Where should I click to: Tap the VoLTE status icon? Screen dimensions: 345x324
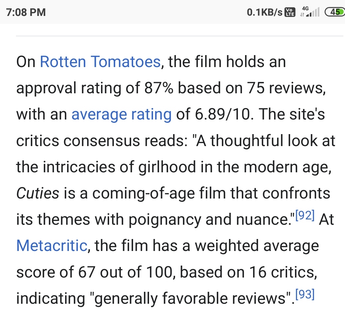tap(290, 13)
